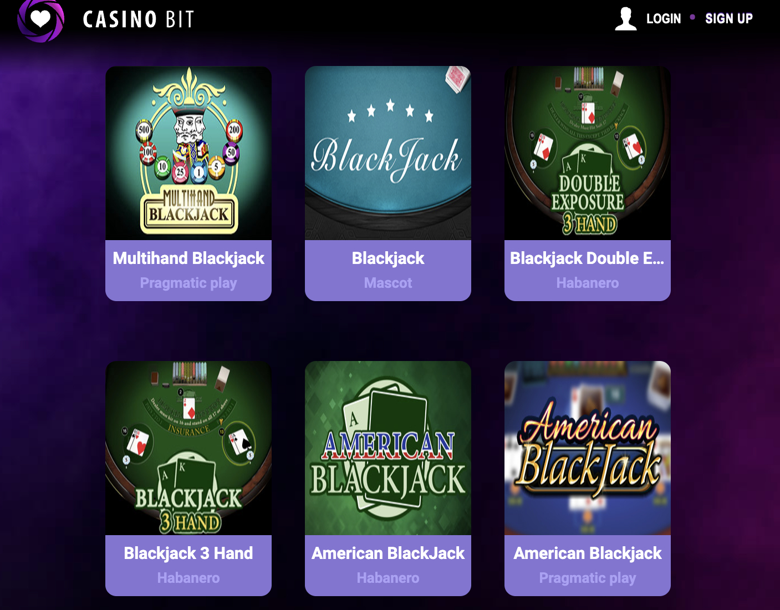Click the Blackjack 3 Hand title
The image size is (780, 610).
click(x=188, y=553)
